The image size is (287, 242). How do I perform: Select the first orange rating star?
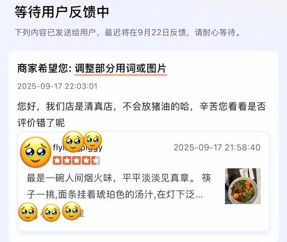pos(57,161)
